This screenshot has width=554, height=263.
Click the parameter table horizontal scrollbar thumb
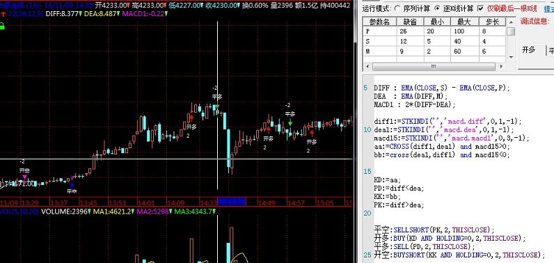click(x=434, y=66)
